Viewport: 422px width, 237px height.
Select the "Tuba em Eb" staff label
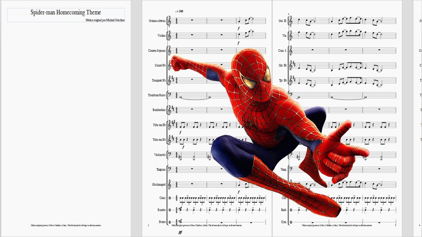pos(159,125)
